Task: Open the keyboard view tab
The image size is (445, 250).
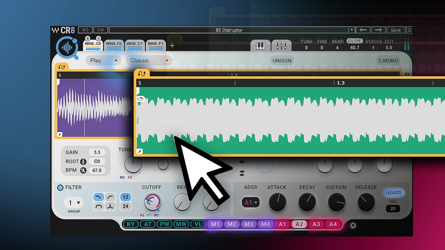Action: 260,45
